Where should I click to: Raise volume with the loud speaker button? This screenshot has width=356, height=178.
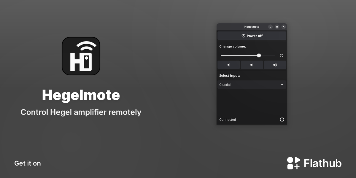[x=275, y=65]
